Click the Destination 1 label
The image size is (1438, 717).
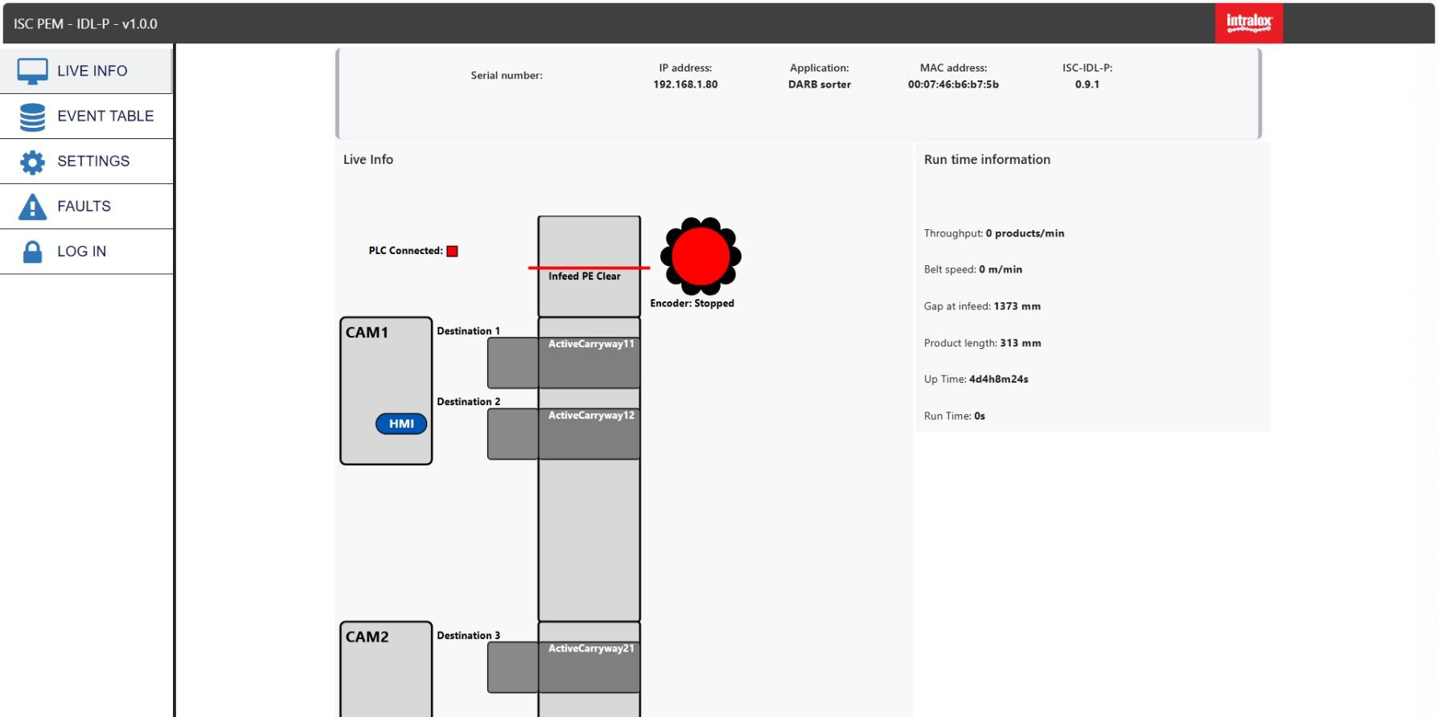[x=468, y=331]
